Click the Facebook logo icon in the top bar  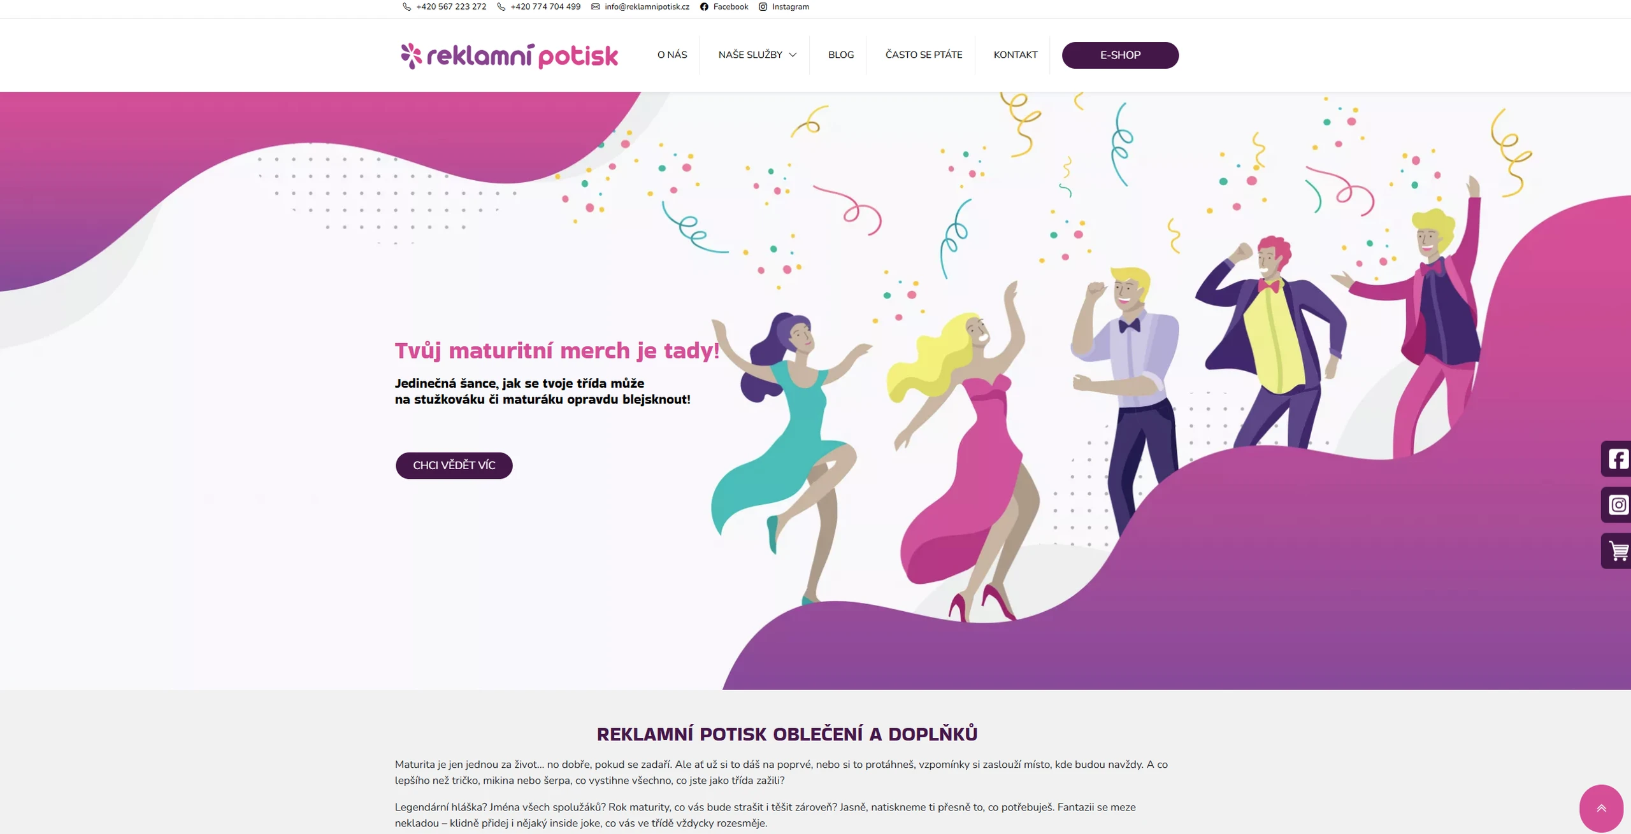(704, 7)
